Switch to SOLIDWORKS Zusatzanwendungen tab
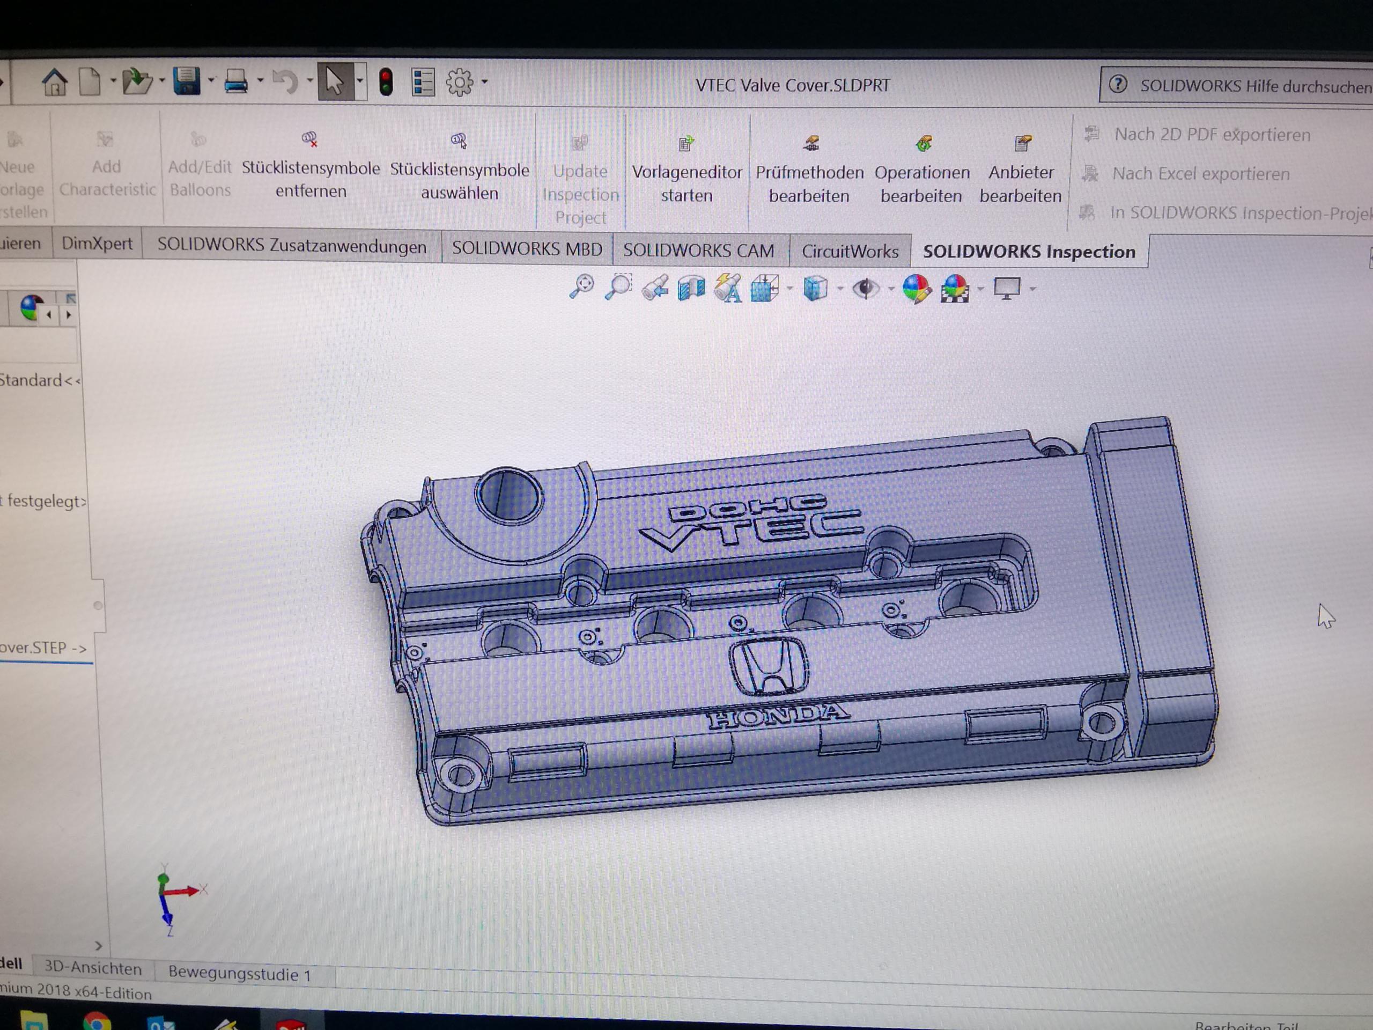This screenshot has width=1373, height=1030. tap(292, 246)
